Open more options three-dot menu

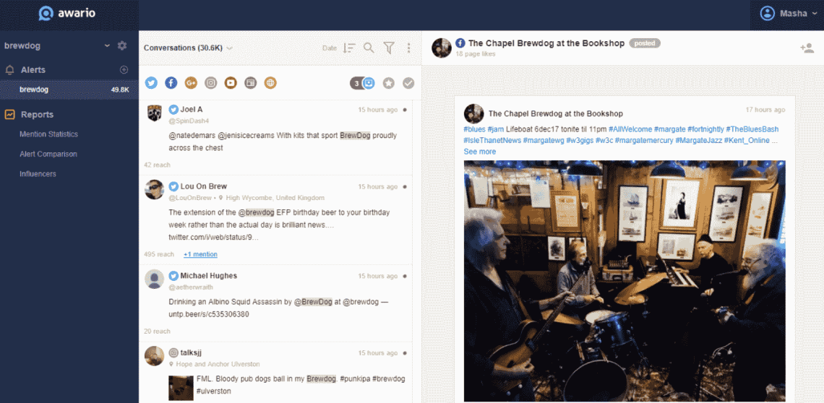[x=408, y=48]
